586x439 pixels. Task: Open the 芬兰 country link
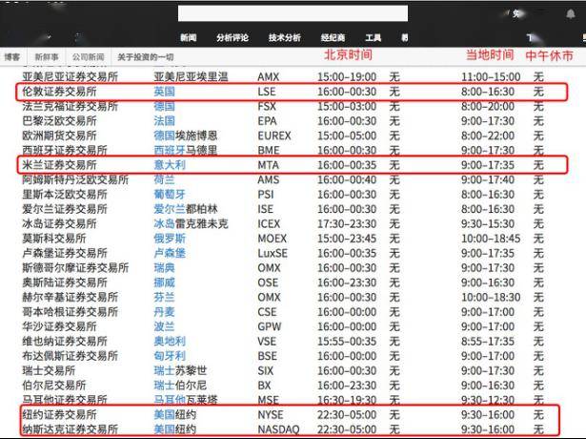tap(165, 297)
